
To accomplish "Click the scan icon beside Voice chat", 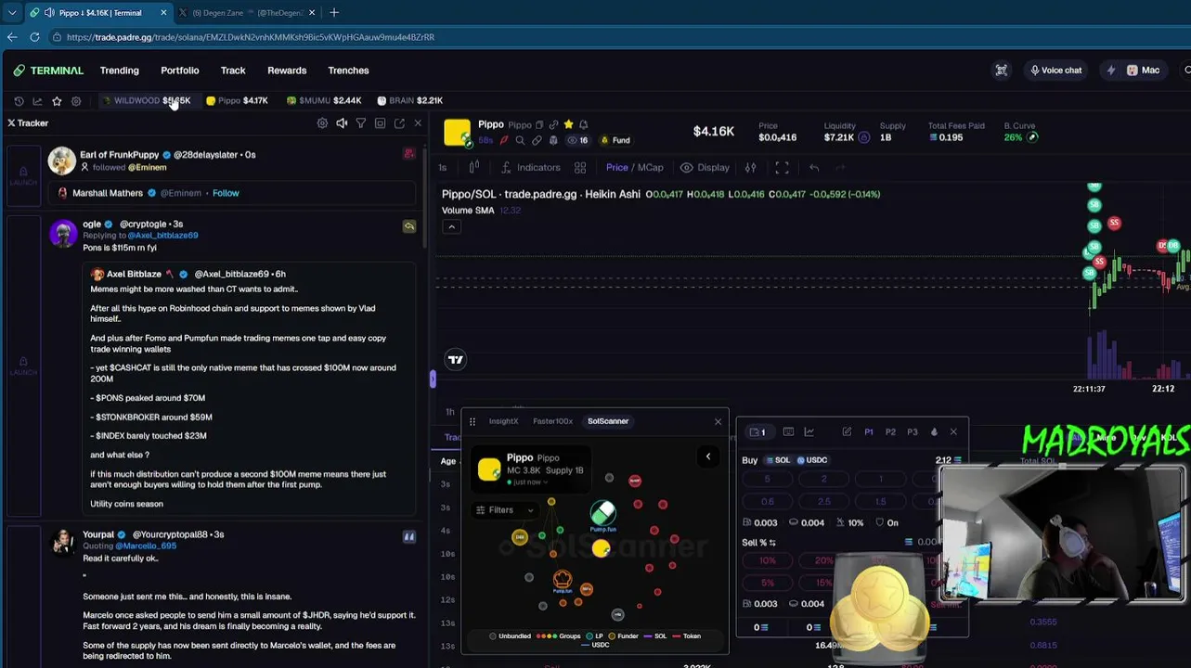I will coord(1002,71).
